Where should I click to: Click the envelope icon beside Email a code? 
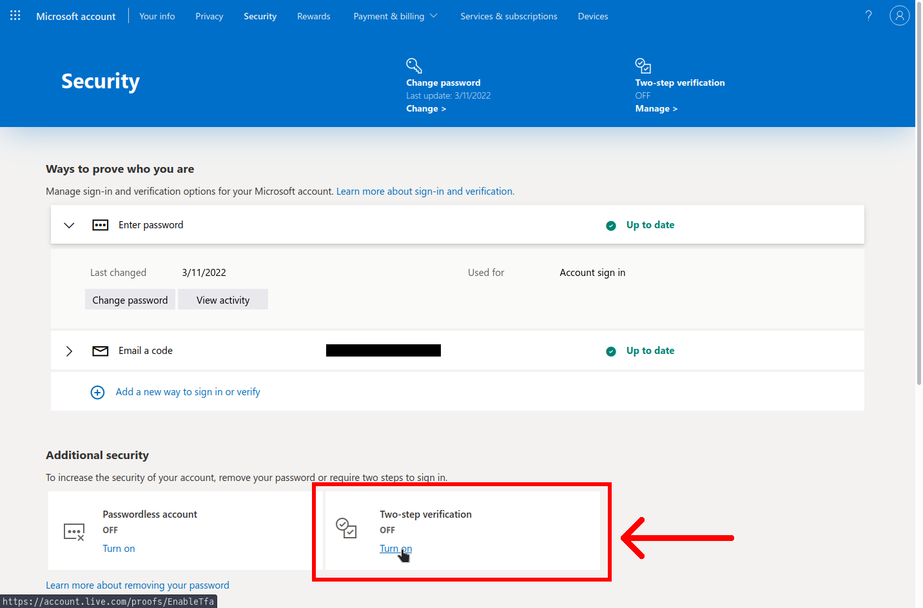101,351
